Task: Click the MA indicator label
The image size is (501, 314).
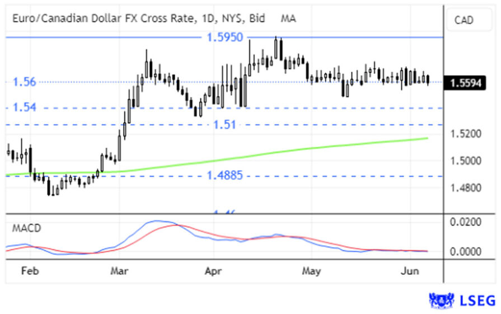Action: pyautogui.click(x=288, y=18)
